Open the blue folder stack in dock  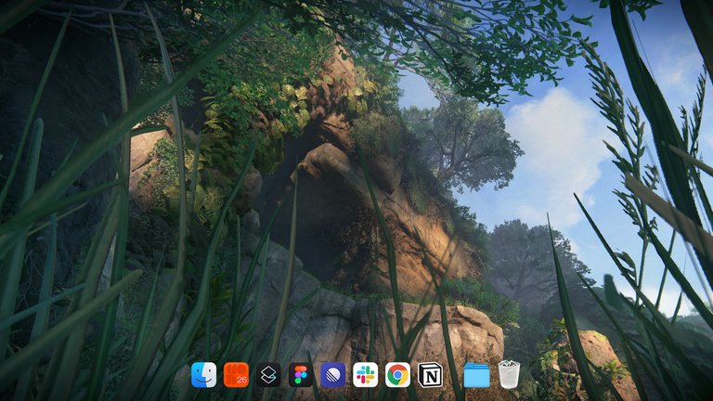click(476, 375)
